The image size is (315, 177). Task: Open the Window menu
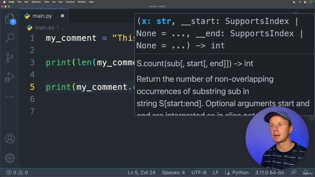coord(82,2)
